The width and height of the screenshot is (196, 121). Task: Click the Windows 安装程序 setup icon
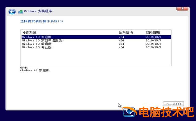point(21,12)
